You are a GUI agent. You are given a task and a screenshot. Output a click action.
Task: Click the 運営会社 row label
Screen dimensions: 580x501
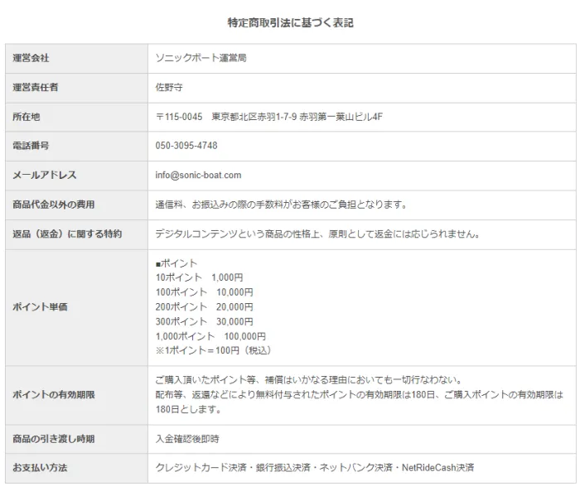(31, 58)
